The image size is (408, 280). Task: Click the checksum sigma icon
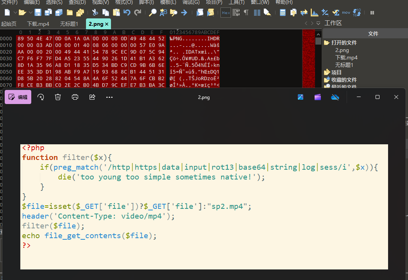coord(335,12)
